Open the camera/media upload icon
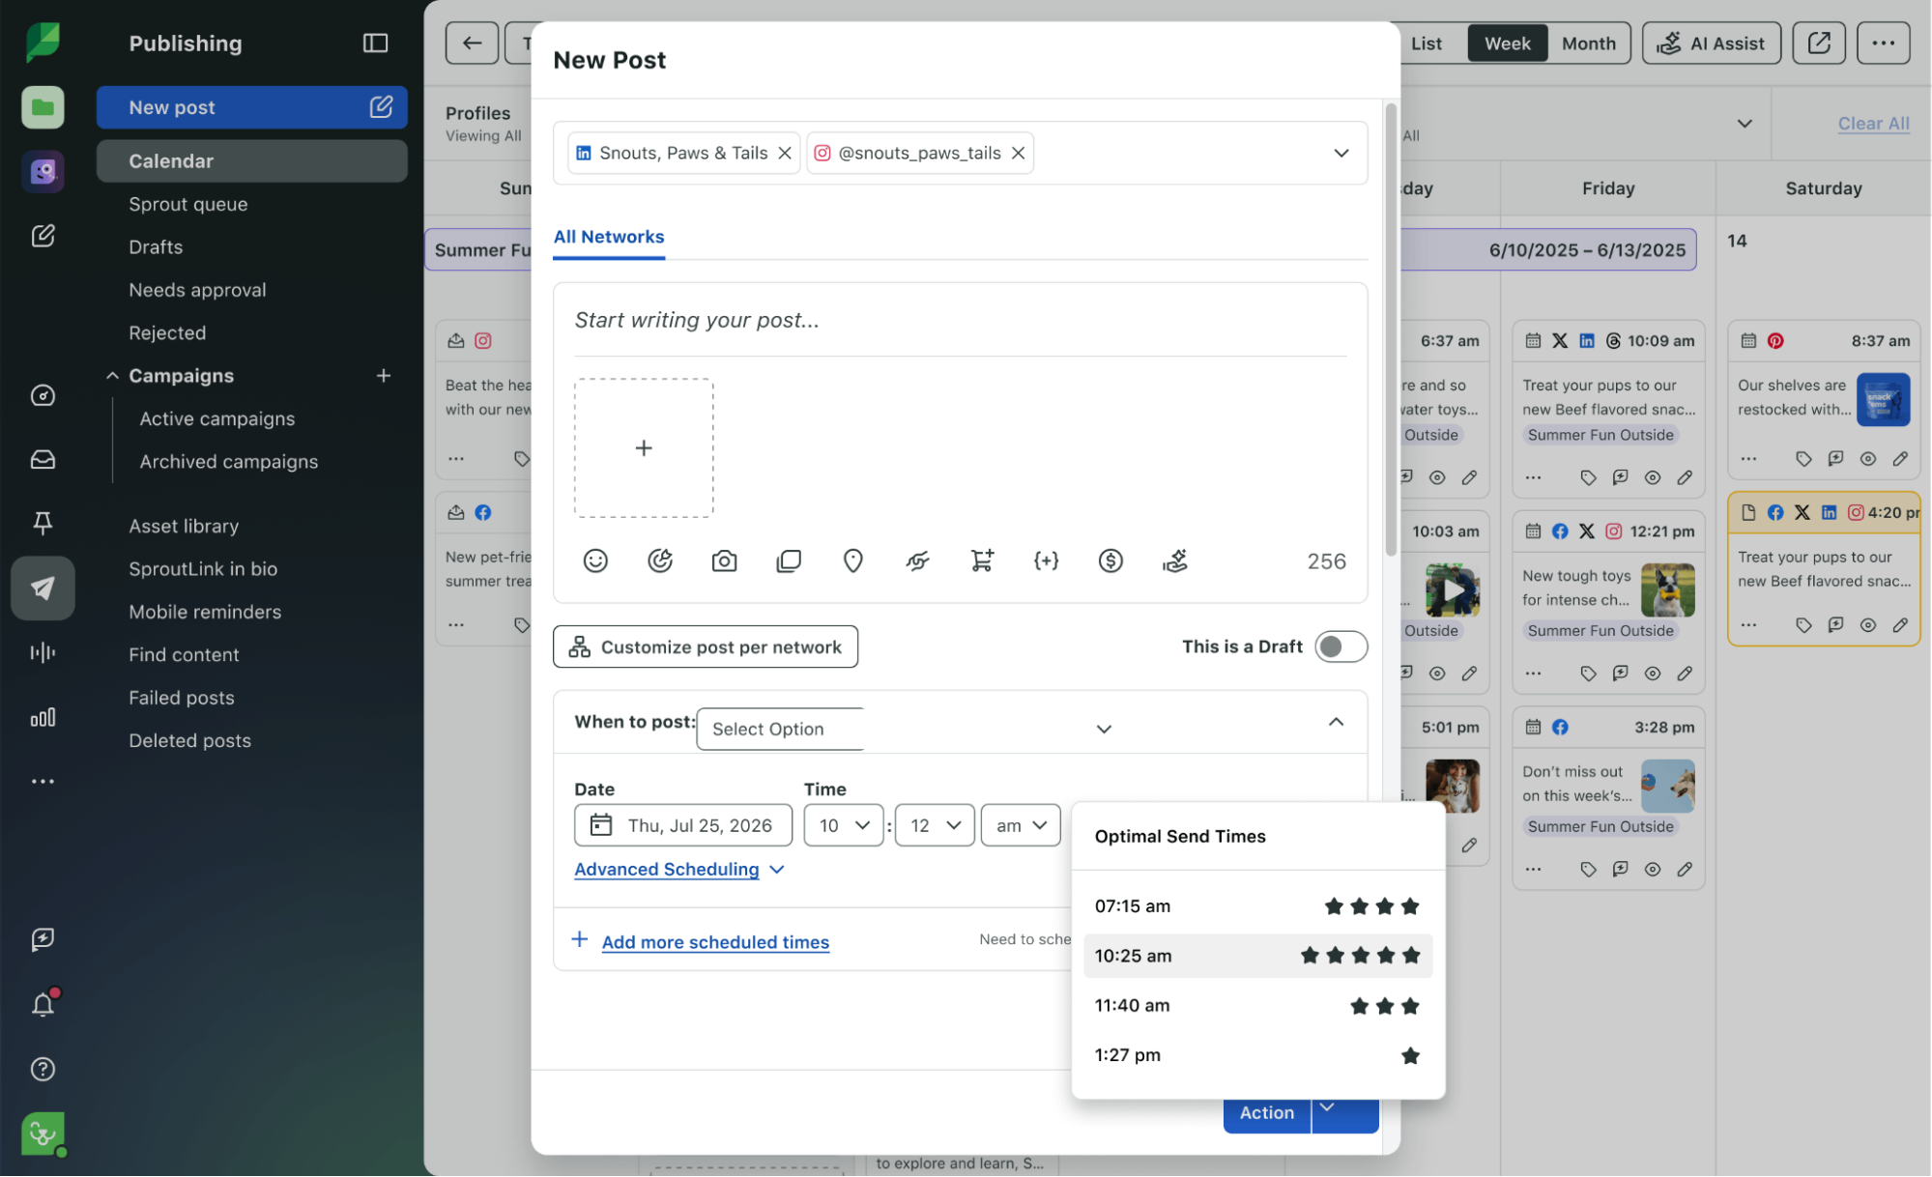This screenshot has height=1177, width=1932. coord(724,561)
